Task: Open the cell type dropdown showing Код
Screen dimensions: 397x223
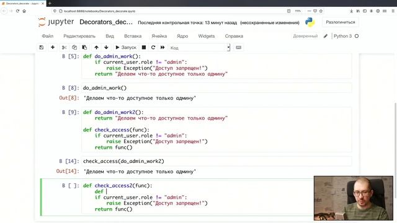Action: [x=200, y=48]
